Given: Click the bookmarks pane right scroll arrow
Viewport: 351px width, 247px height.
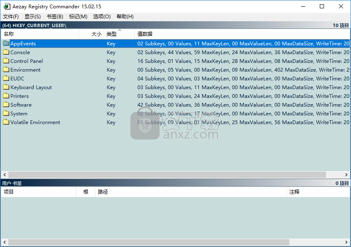Looking at the screenshot, I should point(346,242).
